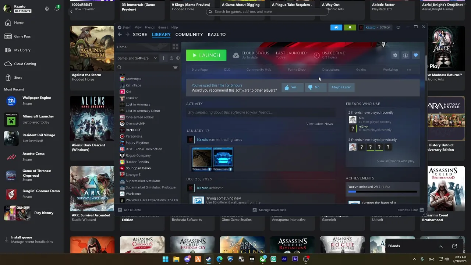Open Manage Downloads in Steam footer
Viewport: 471px width, 265px height.
point(269,210)
